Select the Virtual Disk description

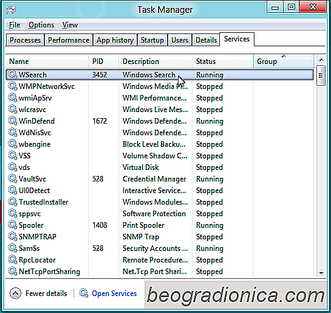(x=140, y=167)
